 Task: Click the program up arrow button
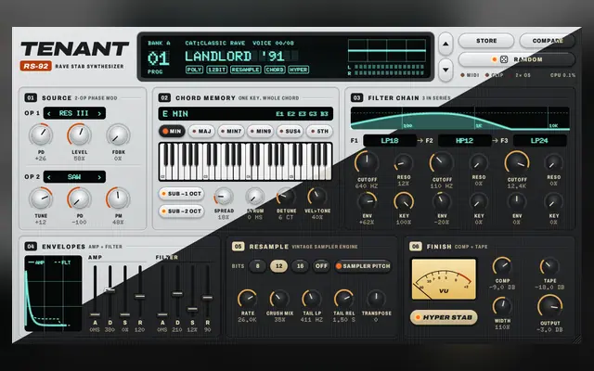[445, 44]
